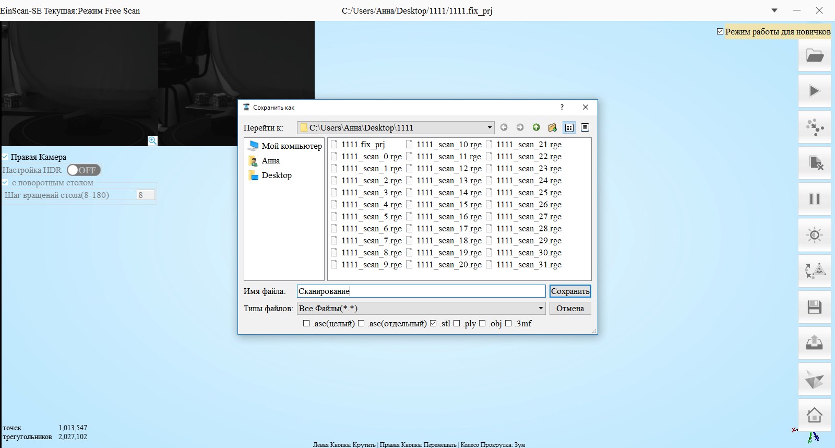The height and width of the screenshot is (448, 835).
Task: Open title bar dropdown arrow menu
Action: pos(774,10)
